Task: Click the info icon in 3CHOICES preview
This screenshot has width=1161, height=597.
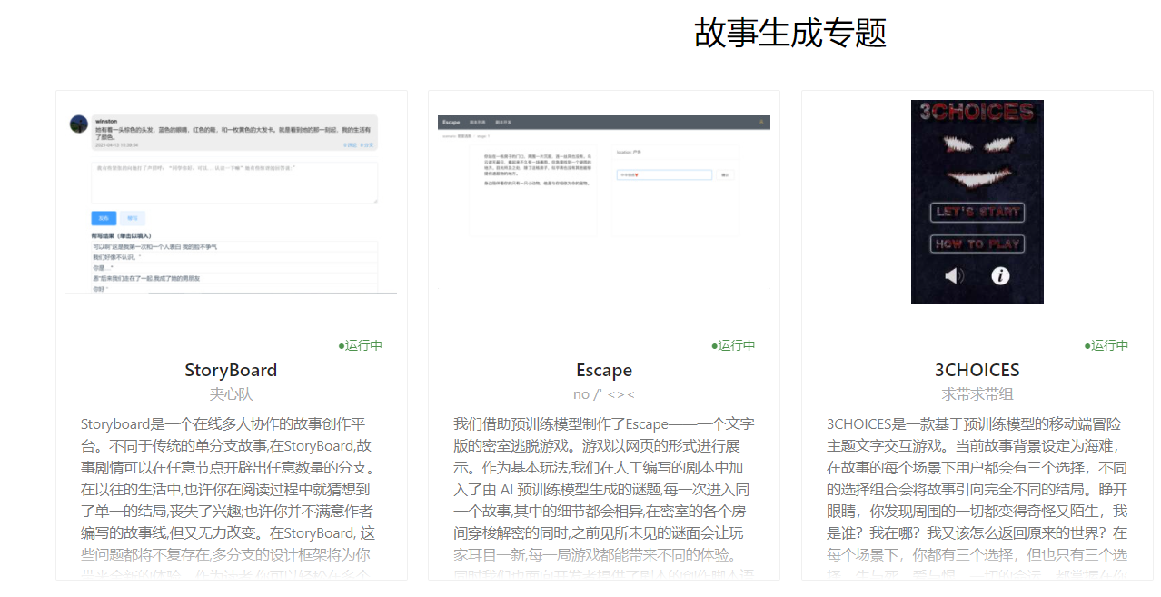Action: 1000,275
